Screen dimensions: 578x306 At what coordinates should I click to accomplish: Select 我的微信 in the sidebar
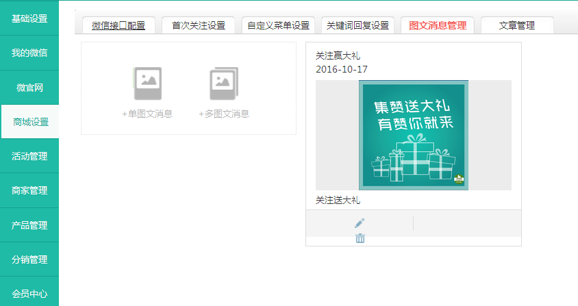pos(29,53)
